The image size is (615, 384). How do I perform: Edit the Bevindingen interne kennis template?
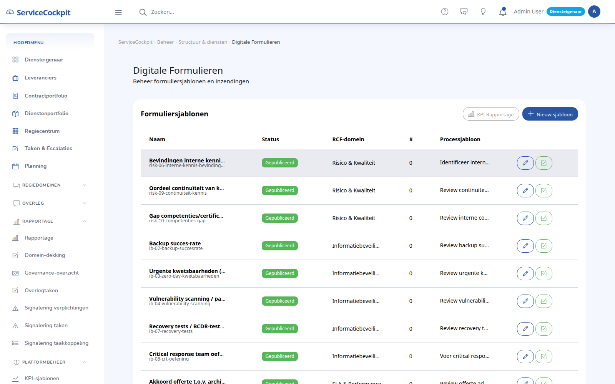[x=525, y=163]
